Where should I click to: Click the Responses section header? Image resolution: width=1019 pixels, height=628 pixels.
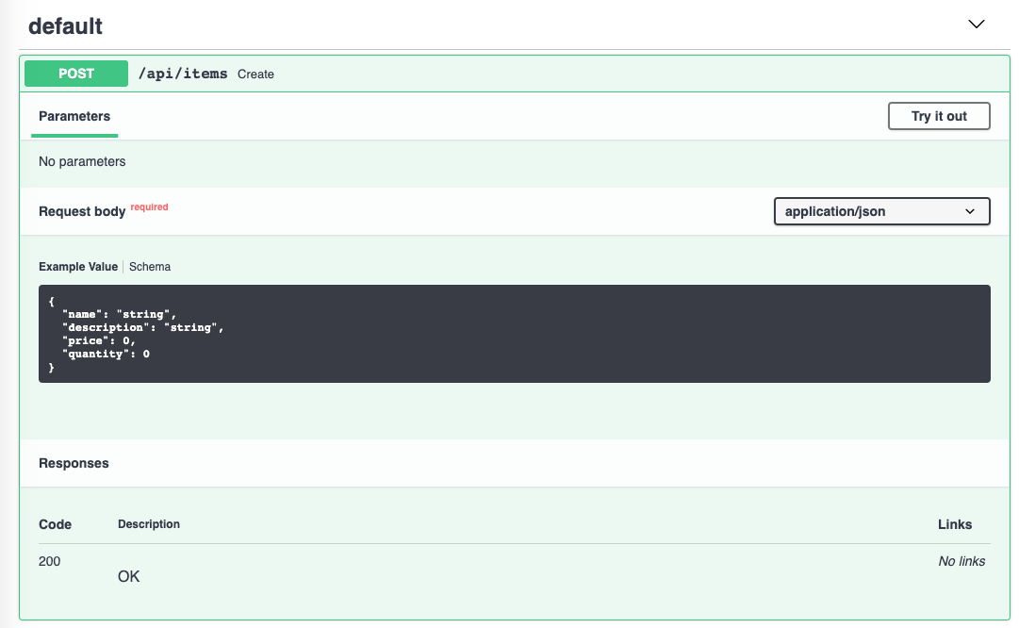(x=73, y=463)
